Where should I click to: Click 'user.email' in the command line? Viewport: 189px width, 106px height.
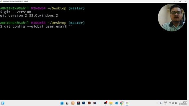coord(56,26)
